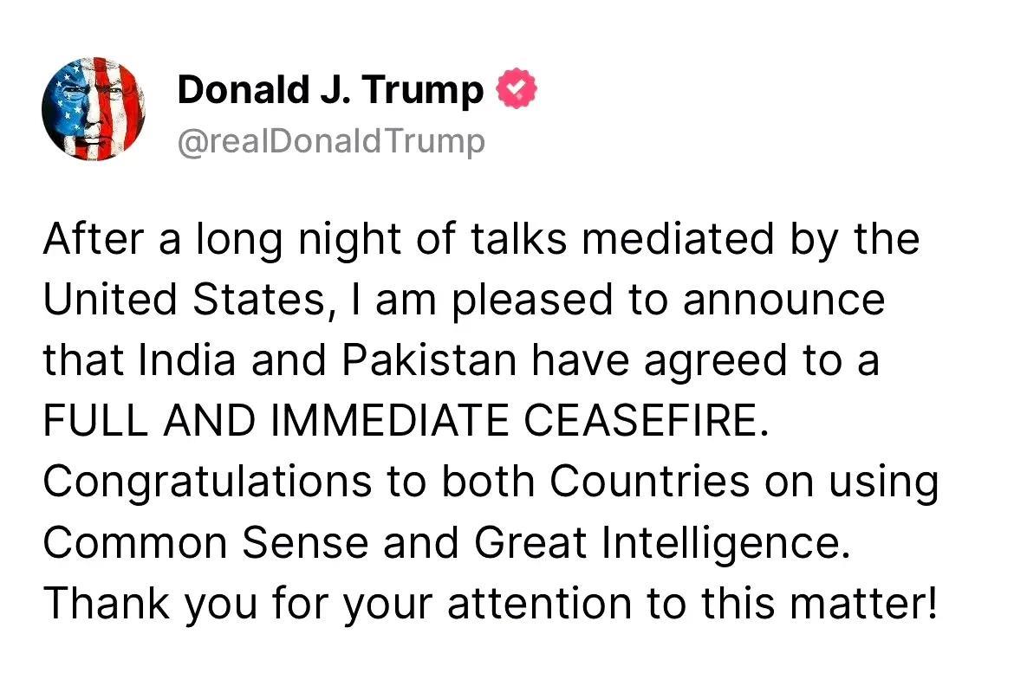Click the phrase "Great Intelligence."
1014x686 pixels.
pyautogui.click(x=661, y=544)
